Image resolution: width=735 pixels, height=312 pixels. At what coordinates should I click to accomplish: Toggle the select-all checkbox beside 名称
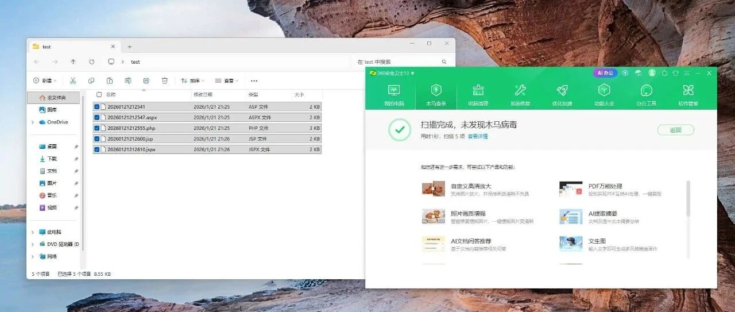[x=99, y=94]
